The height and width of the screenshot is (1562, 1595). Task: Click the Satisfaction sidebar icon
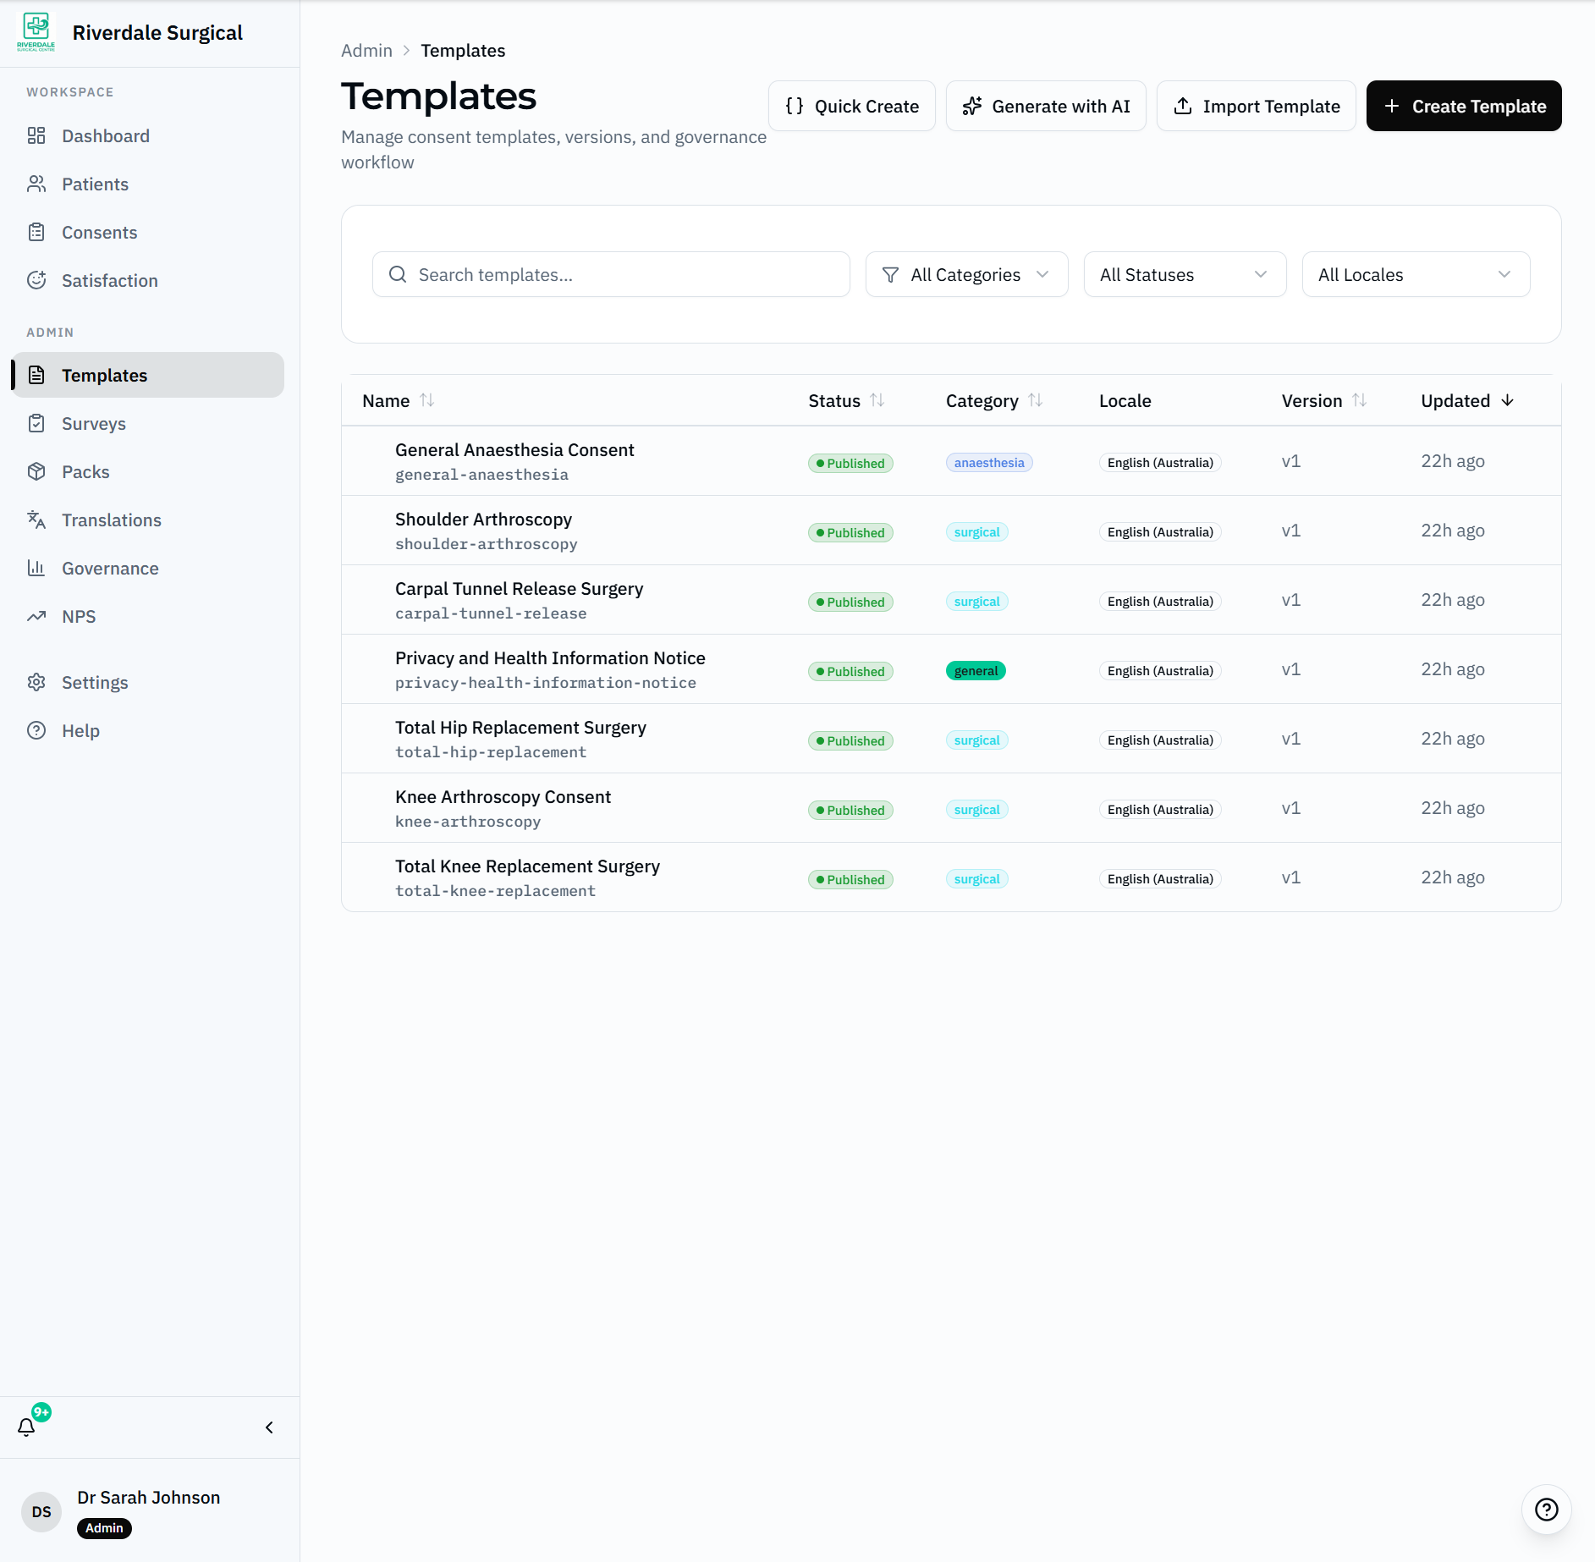[37, 280]
